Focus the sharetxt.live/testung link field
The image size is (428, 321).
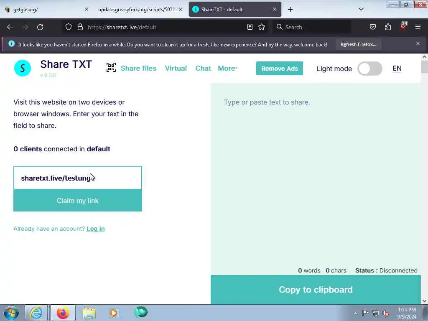78,178
